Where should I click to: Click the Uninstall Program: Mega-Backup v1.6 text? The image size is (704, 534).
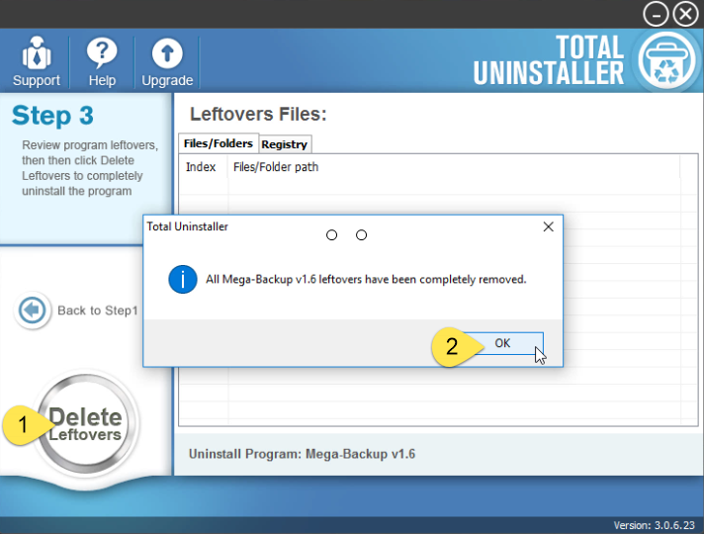point(302,454)
